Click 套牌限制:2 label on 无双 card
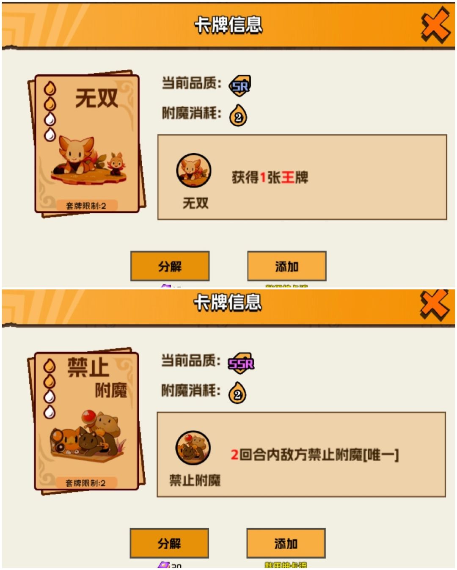This screenshot has width=457, height=570. point(86,206)
